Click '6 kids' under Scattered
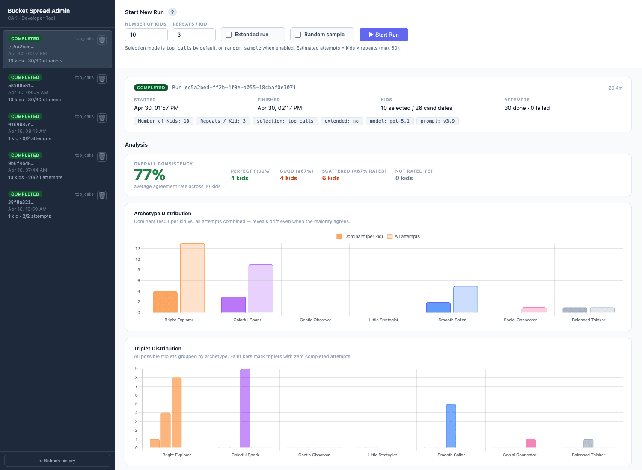The image size is (642, 470). tap(331, 178)
